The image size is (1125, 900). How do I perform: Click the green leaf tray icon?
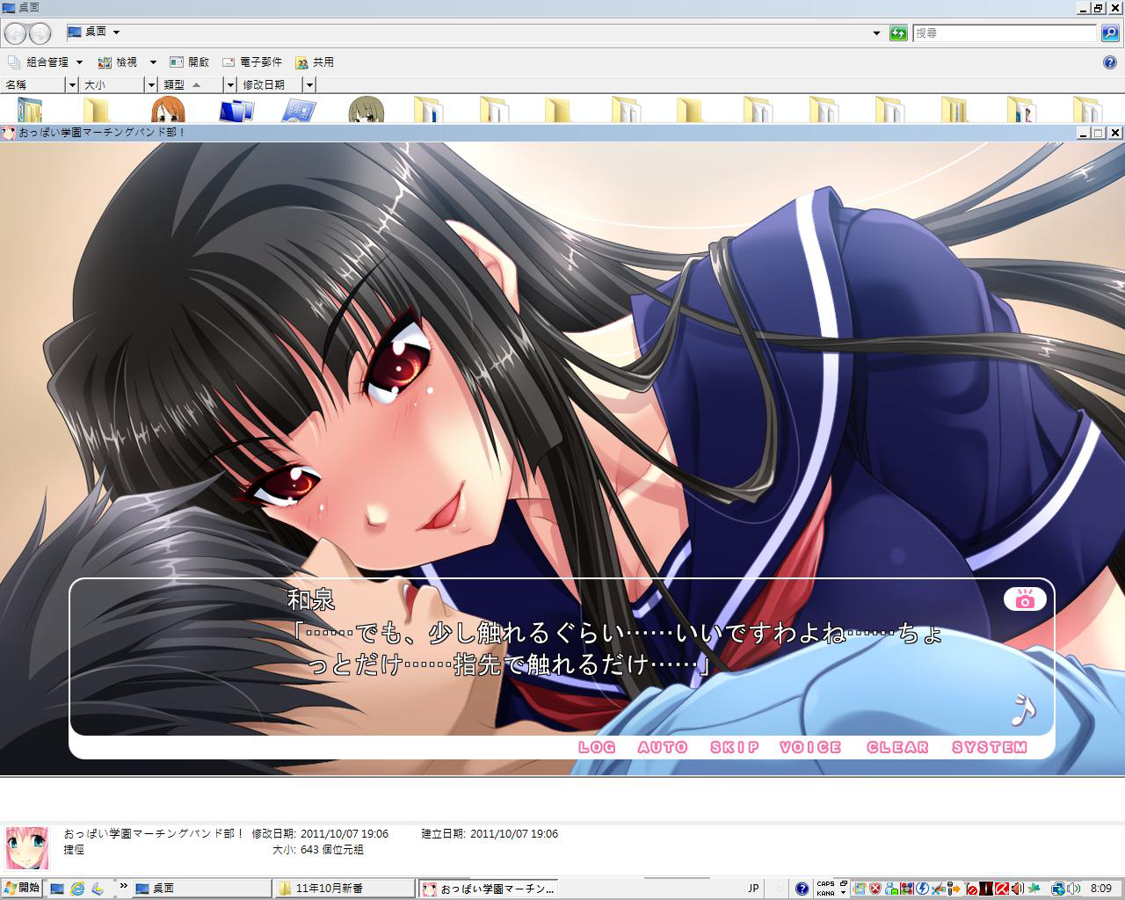(1035, 889)
